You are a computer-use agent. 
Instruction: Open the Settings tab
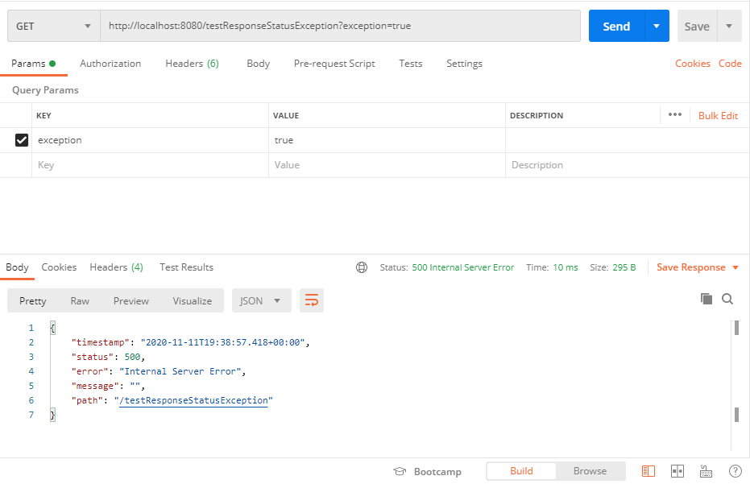[465, 64]
